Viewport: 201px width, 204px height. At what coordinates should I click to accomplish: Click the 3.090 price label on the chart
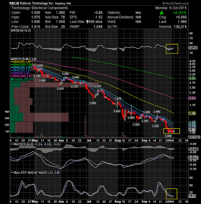pos(65,74)
